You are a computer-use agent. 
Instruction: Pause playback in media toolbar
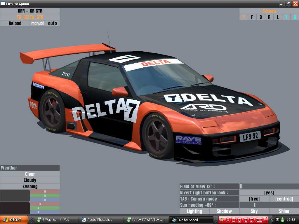(x=233, y=220)
